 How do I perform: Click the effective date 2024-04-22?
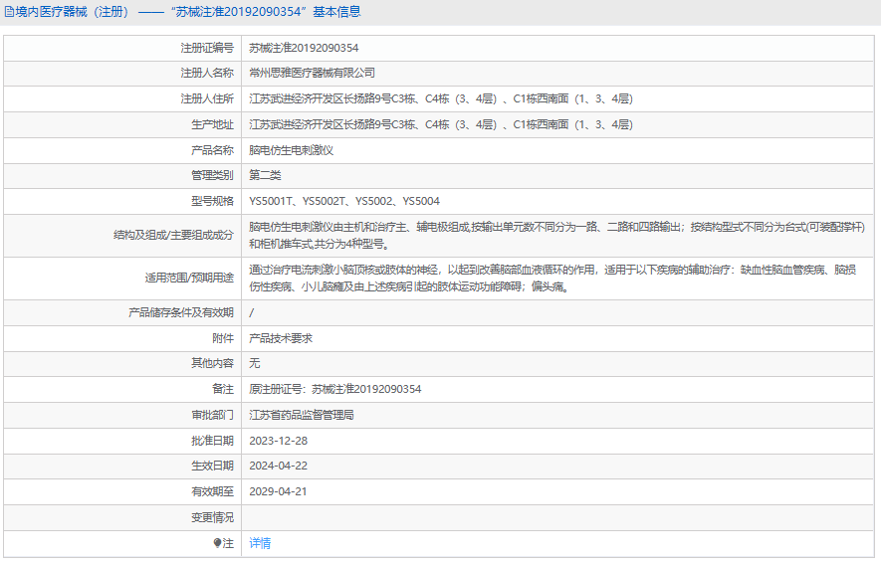click(x=278, y=466)
